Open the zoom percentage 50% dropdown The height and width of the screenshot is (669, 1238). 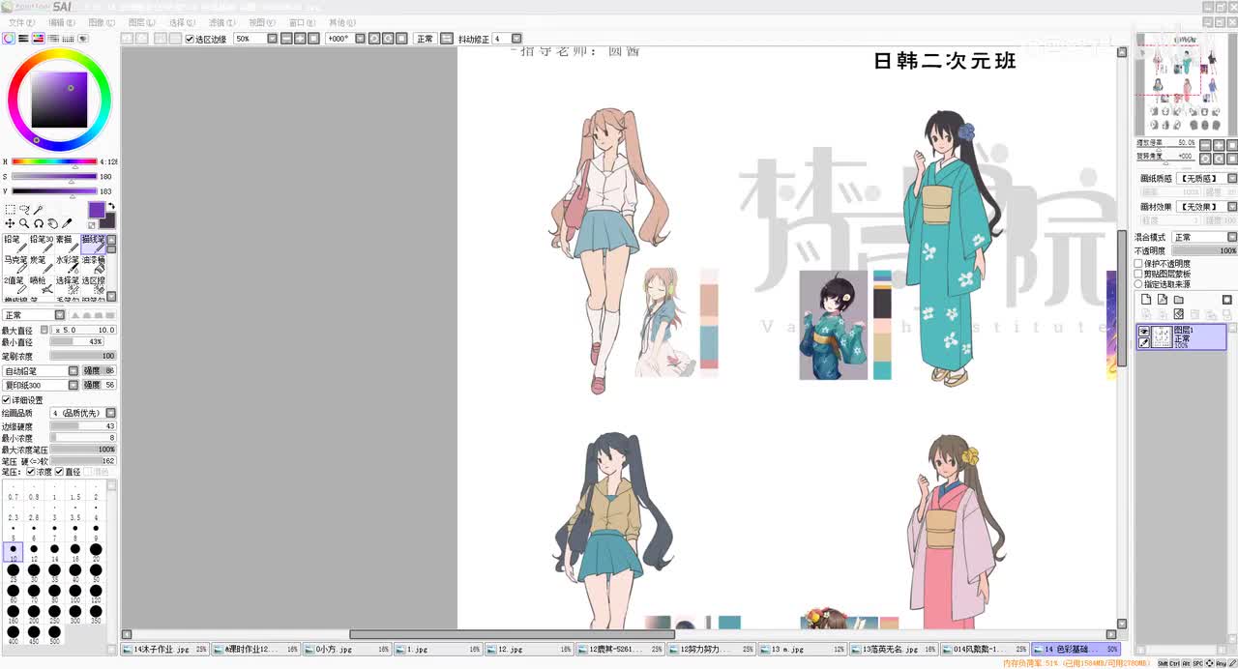pyautogui.click(x=272, y=39)
